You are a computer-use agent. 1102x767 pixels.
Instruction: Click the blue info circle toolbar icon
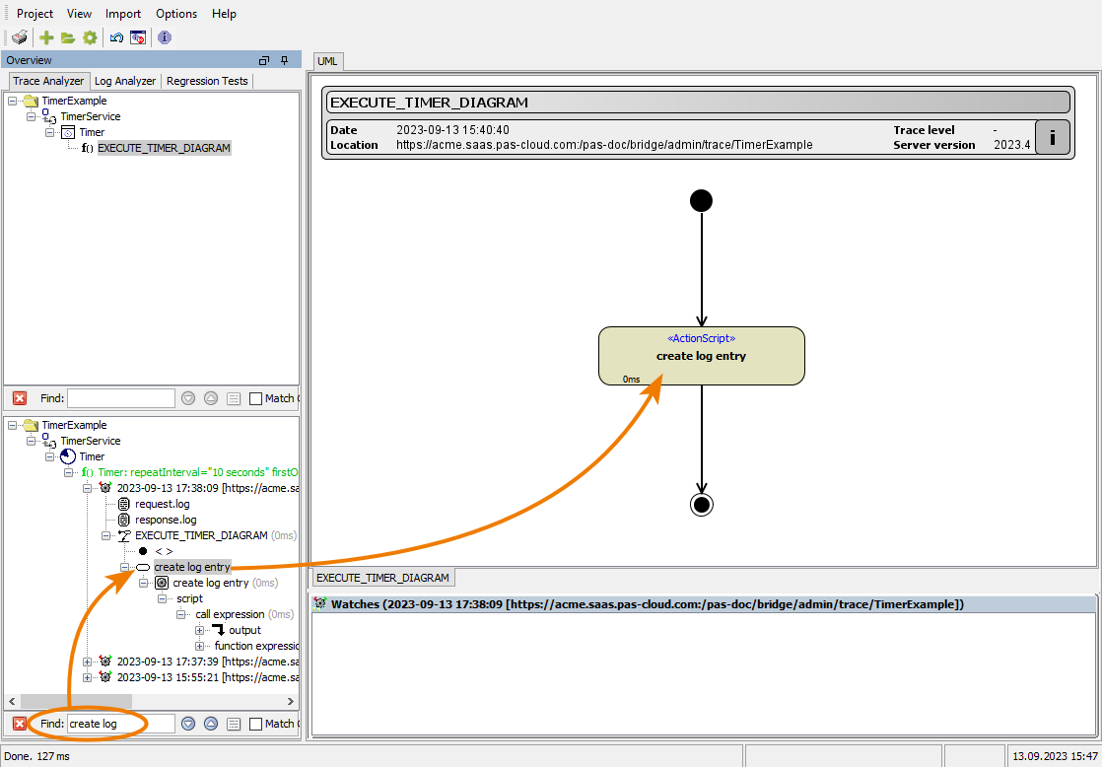(165, 37)
